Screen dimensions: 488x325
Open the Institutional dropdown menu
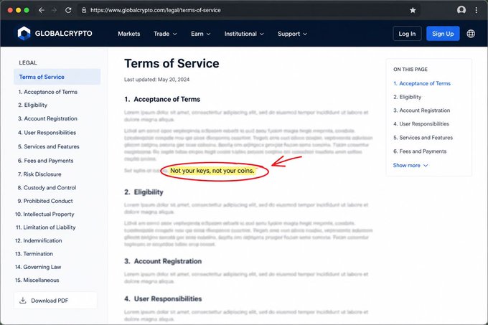coord(244,34)
